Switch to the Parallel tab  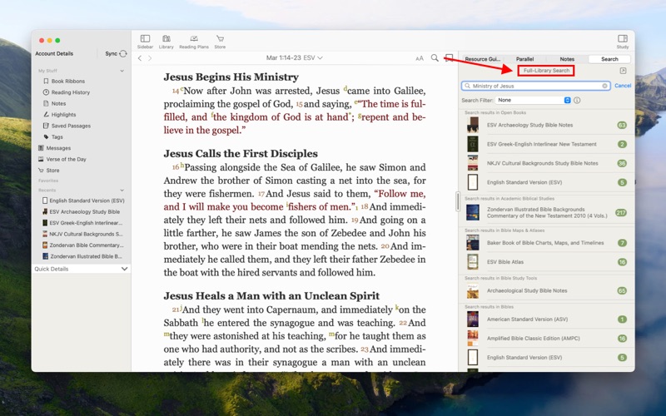[524, 59]
